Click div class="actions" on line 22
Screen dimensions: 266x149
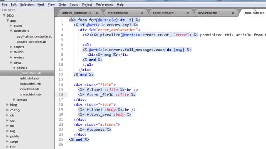coord(97,125)
